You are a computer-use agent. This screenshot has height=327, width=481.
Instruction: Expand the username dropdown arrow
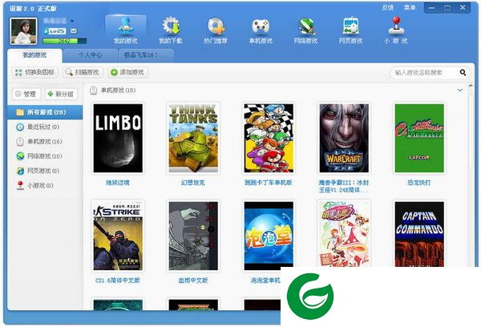[72, 21]
